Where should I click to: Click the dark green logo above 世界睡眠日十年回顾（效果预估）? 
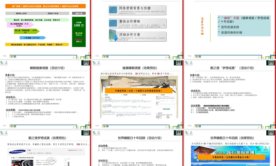270,133
